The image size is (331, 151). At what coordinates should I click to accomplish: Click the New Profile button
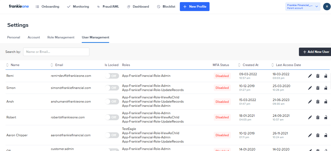coord(195,7)
